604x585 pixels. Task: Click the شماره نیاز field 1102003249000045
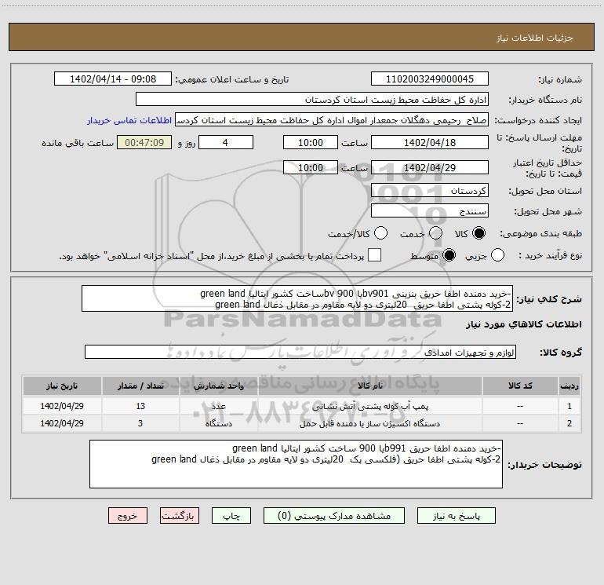(x=430, y=79)
